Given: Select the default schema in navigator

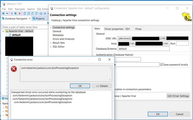Looking at the screenshot, I should point(16,35).
